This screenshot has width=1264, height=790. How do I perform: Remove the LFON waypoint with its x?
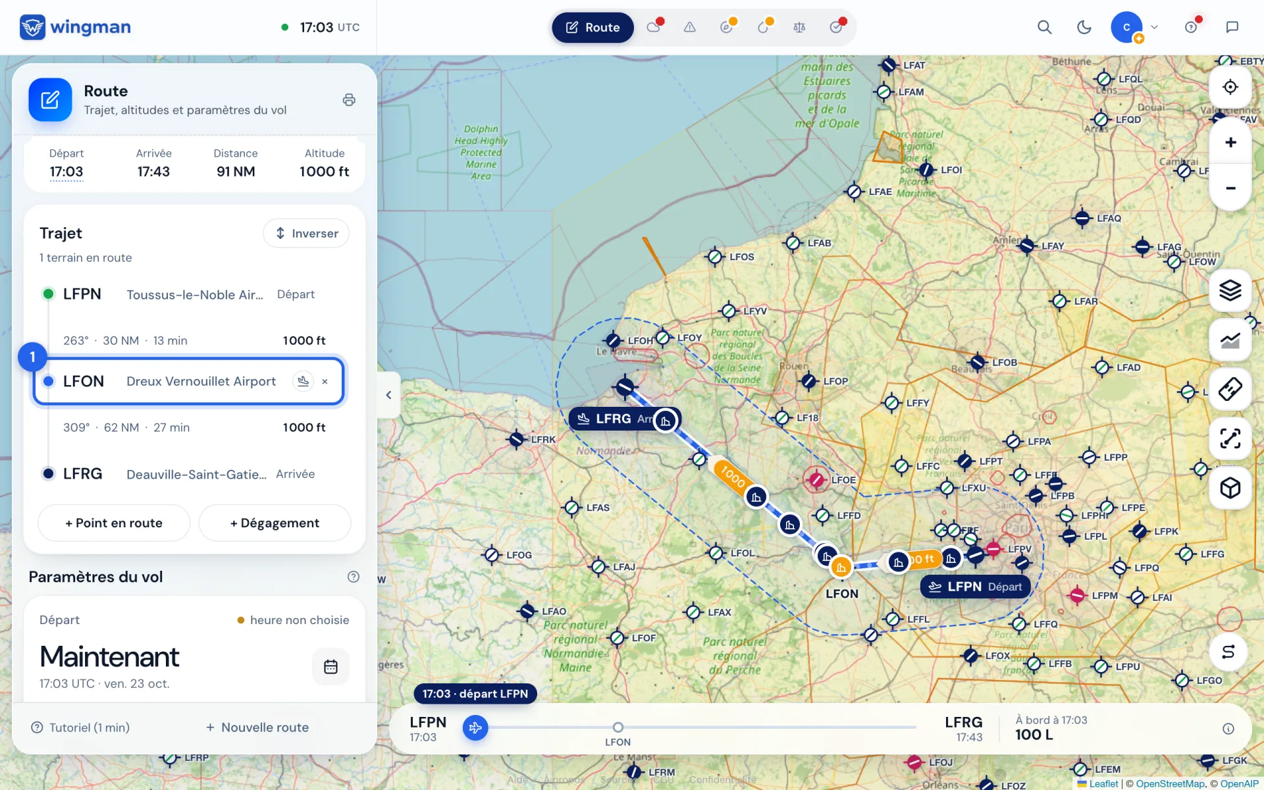pos(325,381)
